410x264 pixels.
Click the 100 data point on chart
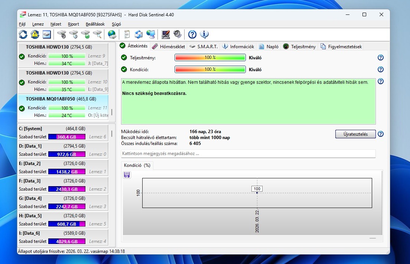click(257, 193)
